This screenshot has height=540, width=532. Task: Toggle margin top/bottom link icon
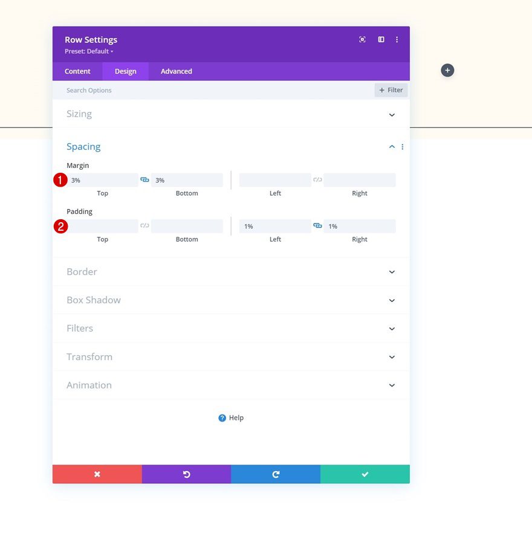144,180
